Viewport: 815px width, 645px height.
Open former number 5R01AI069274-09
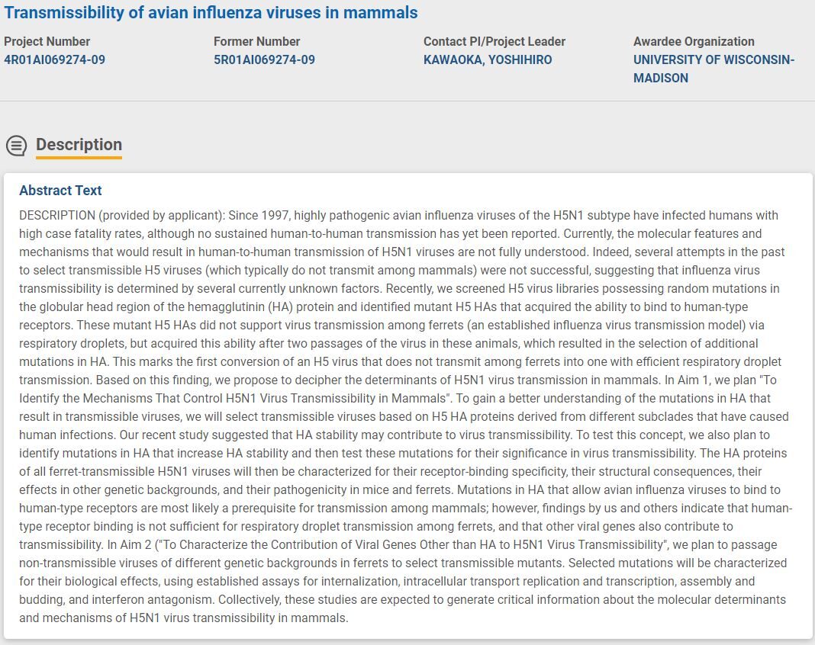(x=264, y=59)
